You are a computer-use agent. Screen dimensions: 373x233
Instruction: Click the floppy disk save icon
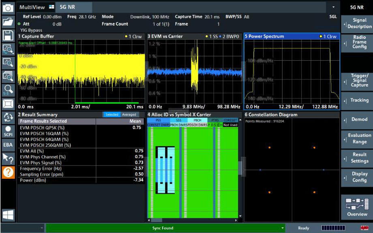[8, 35]
